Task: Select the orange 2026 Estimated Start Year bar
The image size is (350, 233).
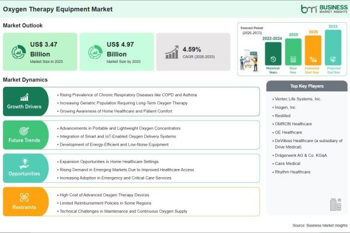Action: click(x=313, y=50)
